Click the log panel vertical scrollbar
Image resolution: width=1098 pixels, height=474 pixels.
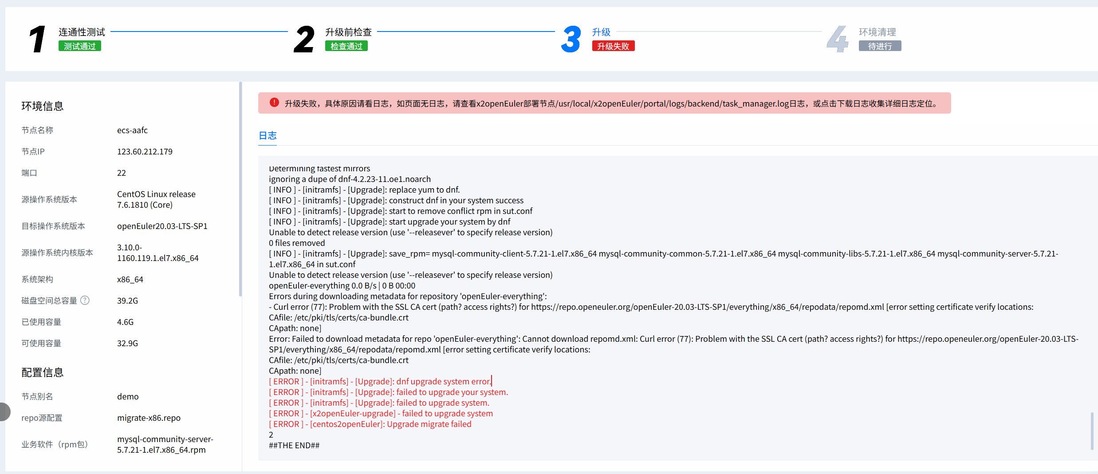pyautogui.click(x=1092, y=431)
